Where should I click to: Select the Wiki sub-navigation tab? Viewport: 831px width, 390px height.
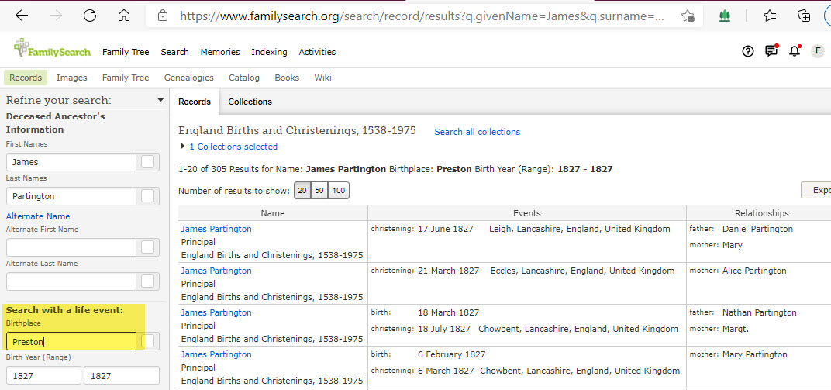pos(322,78)
